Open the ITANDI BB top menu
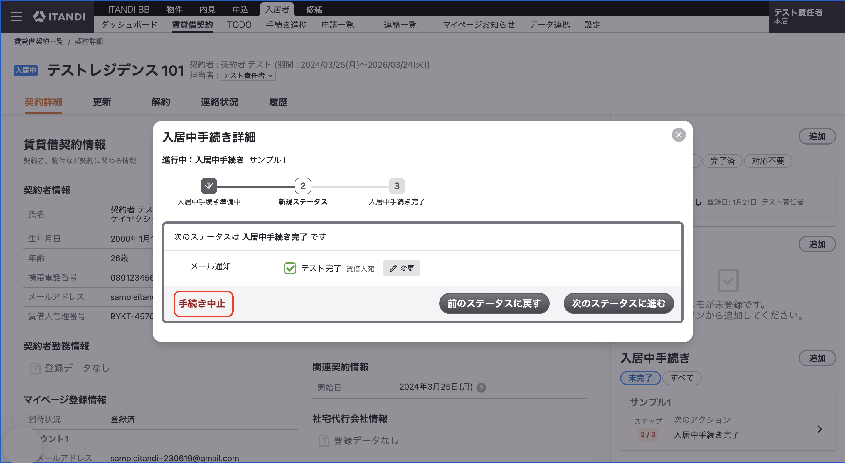 click(129, 9)
